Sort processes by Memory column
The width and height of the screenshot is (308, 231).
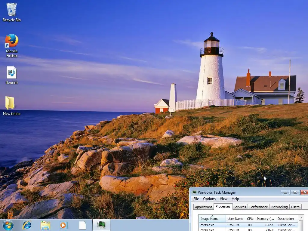pyautogui.click(x=265, y=219)
